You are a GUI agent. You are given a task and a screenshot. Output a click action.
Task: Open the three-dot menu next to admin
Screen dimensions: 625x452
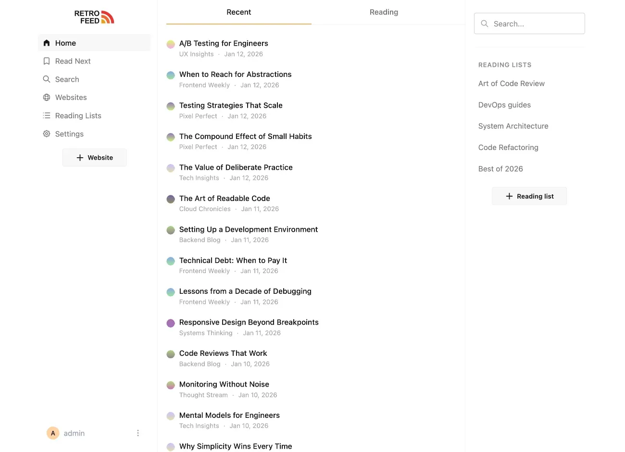[x=138, y=433]
